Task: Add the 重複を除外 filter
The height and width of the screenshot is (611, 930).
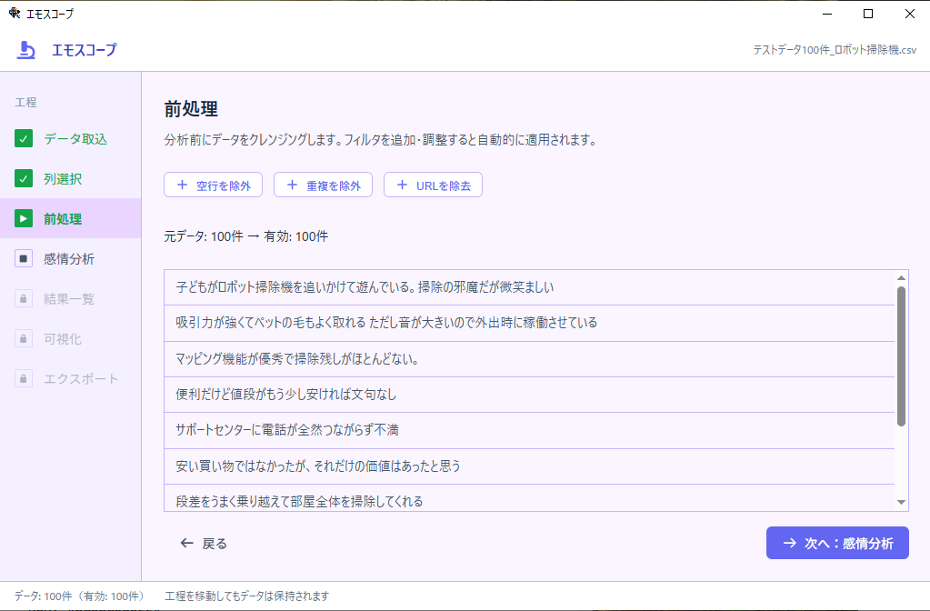Action: pyautogui.click(x=323, y=185)
